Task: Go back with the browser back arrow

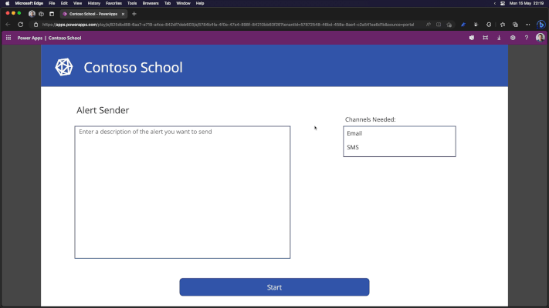Action: pos(8,25)
